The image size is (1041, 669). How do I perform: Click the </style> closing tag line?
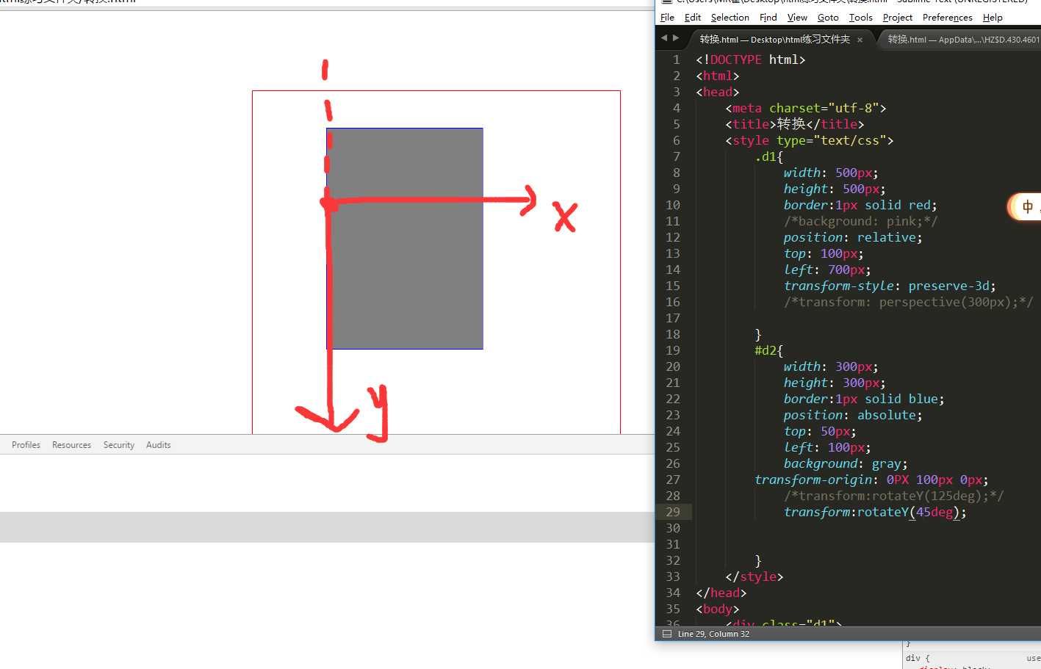[x=754, y=576]
